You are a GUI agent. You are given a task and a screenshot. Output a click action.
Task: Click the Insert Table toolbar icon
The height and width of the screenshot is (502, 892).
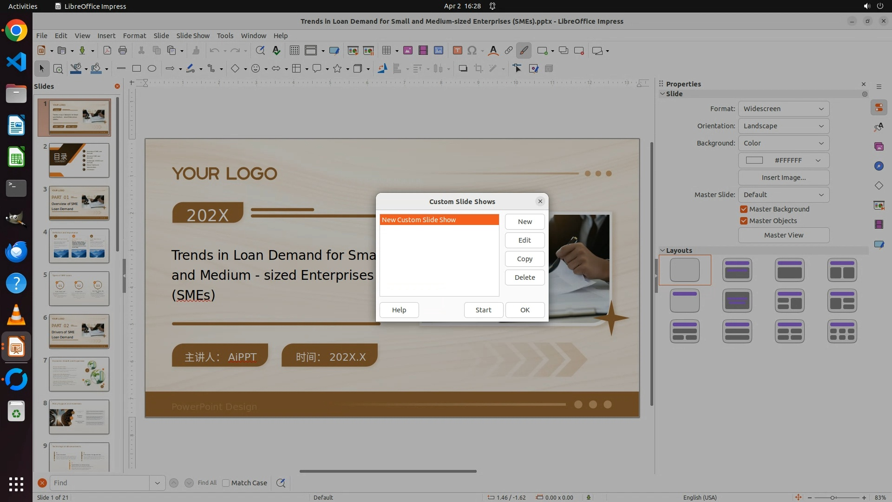386,51
